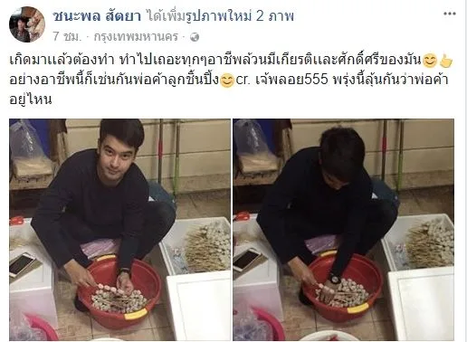Click the red basin in the right photo

pyautogui.click(x=343, y=287)
